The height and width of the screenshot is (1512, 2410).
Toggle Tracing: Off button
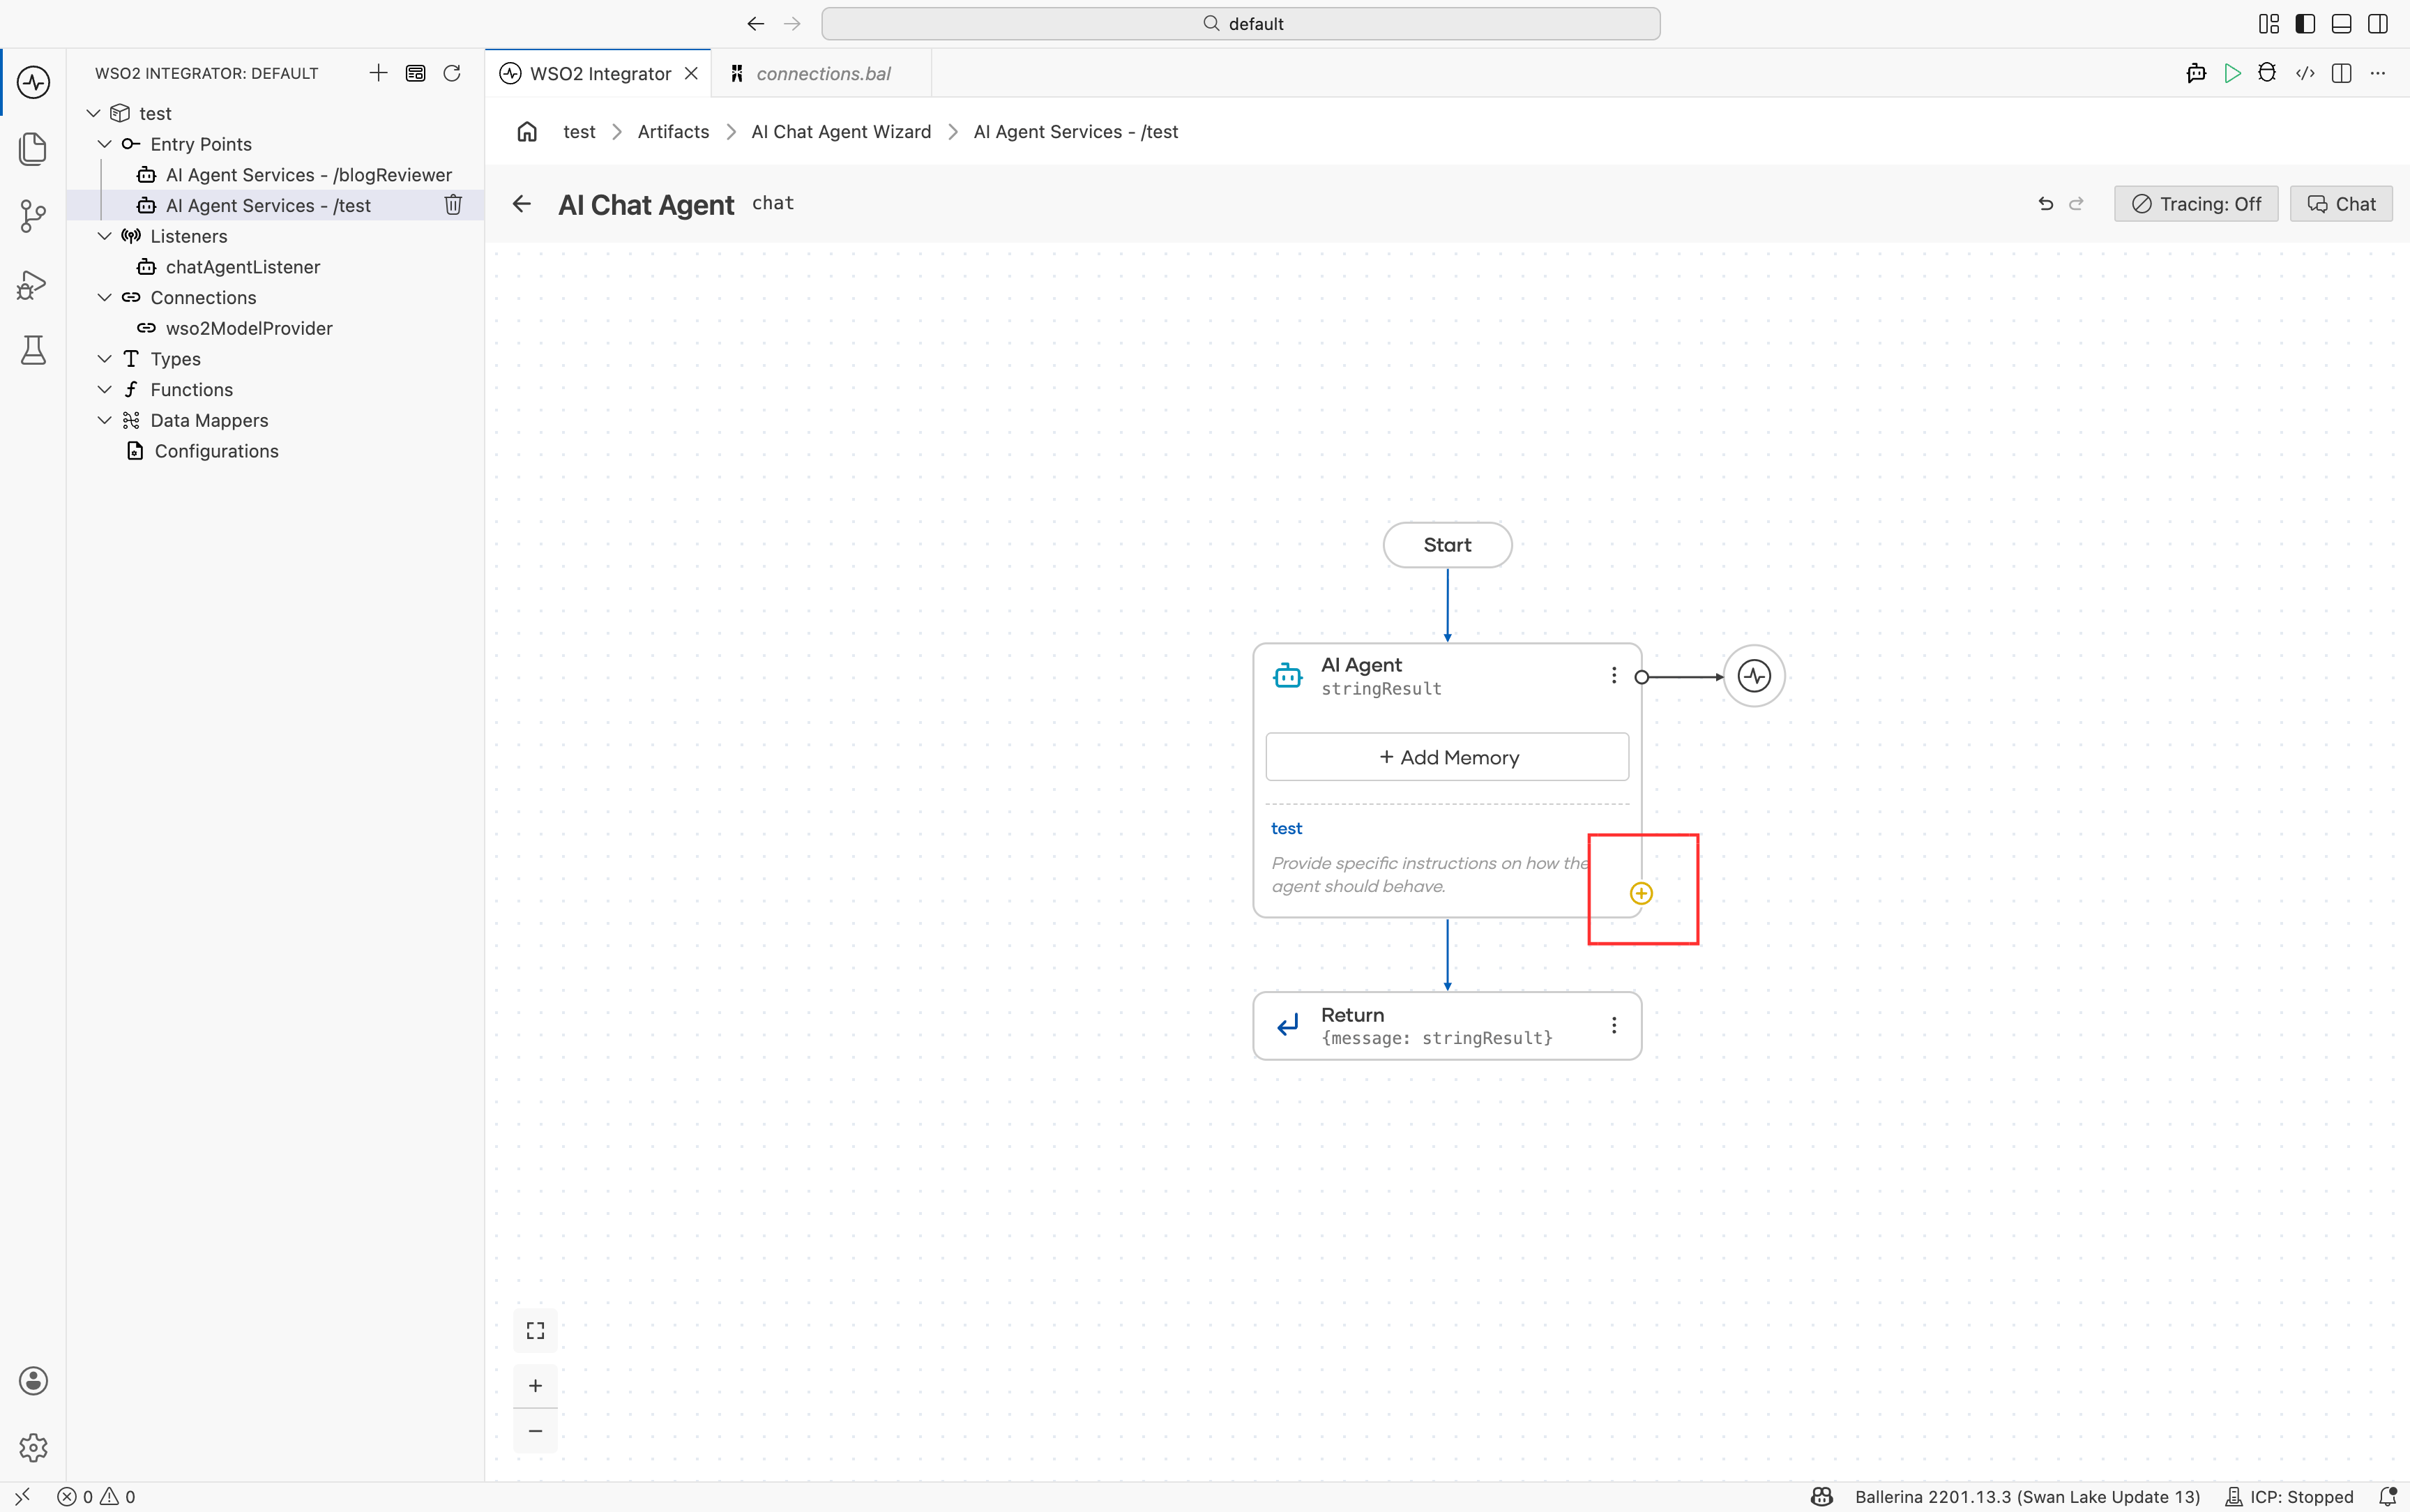2196,204
